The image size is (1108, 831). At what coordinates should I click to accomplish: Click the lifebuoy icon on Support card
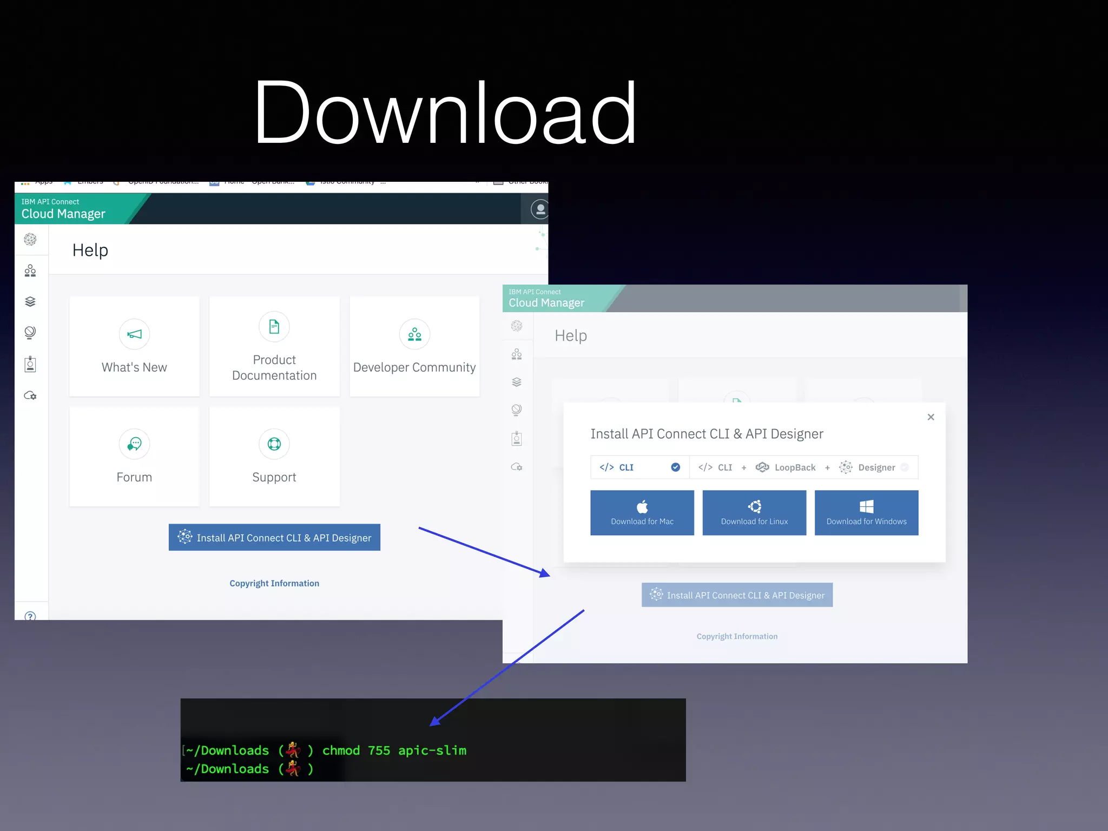274,444
